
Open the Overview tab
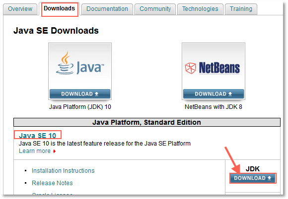(20, 9)
